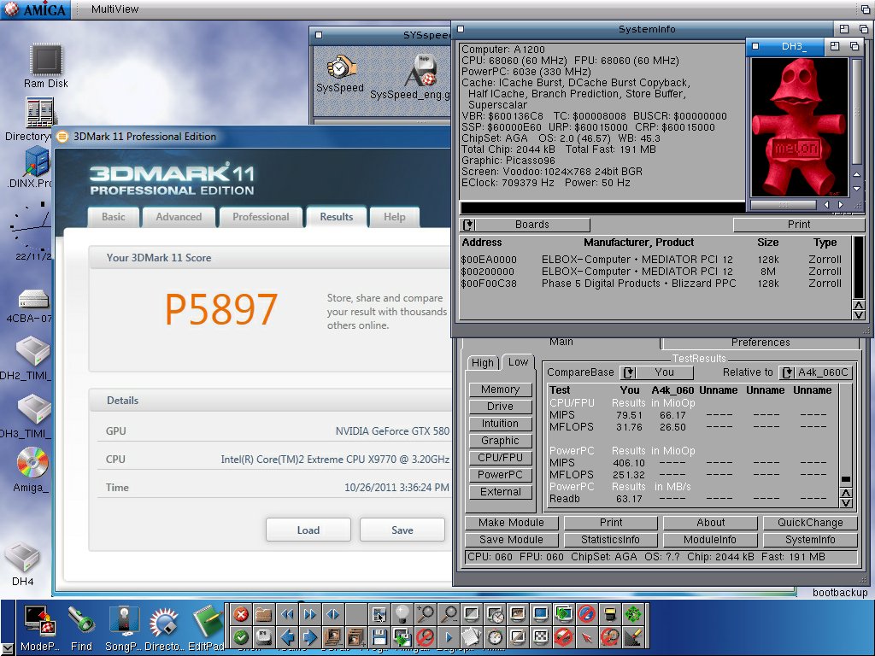The image size is (875, 656).
Task: Click the green checkmark icon in bottom toolbar
Action: point(241,637)
